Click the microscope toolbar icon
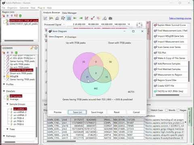This screenshot has height=145, width=194. (105, 18)
